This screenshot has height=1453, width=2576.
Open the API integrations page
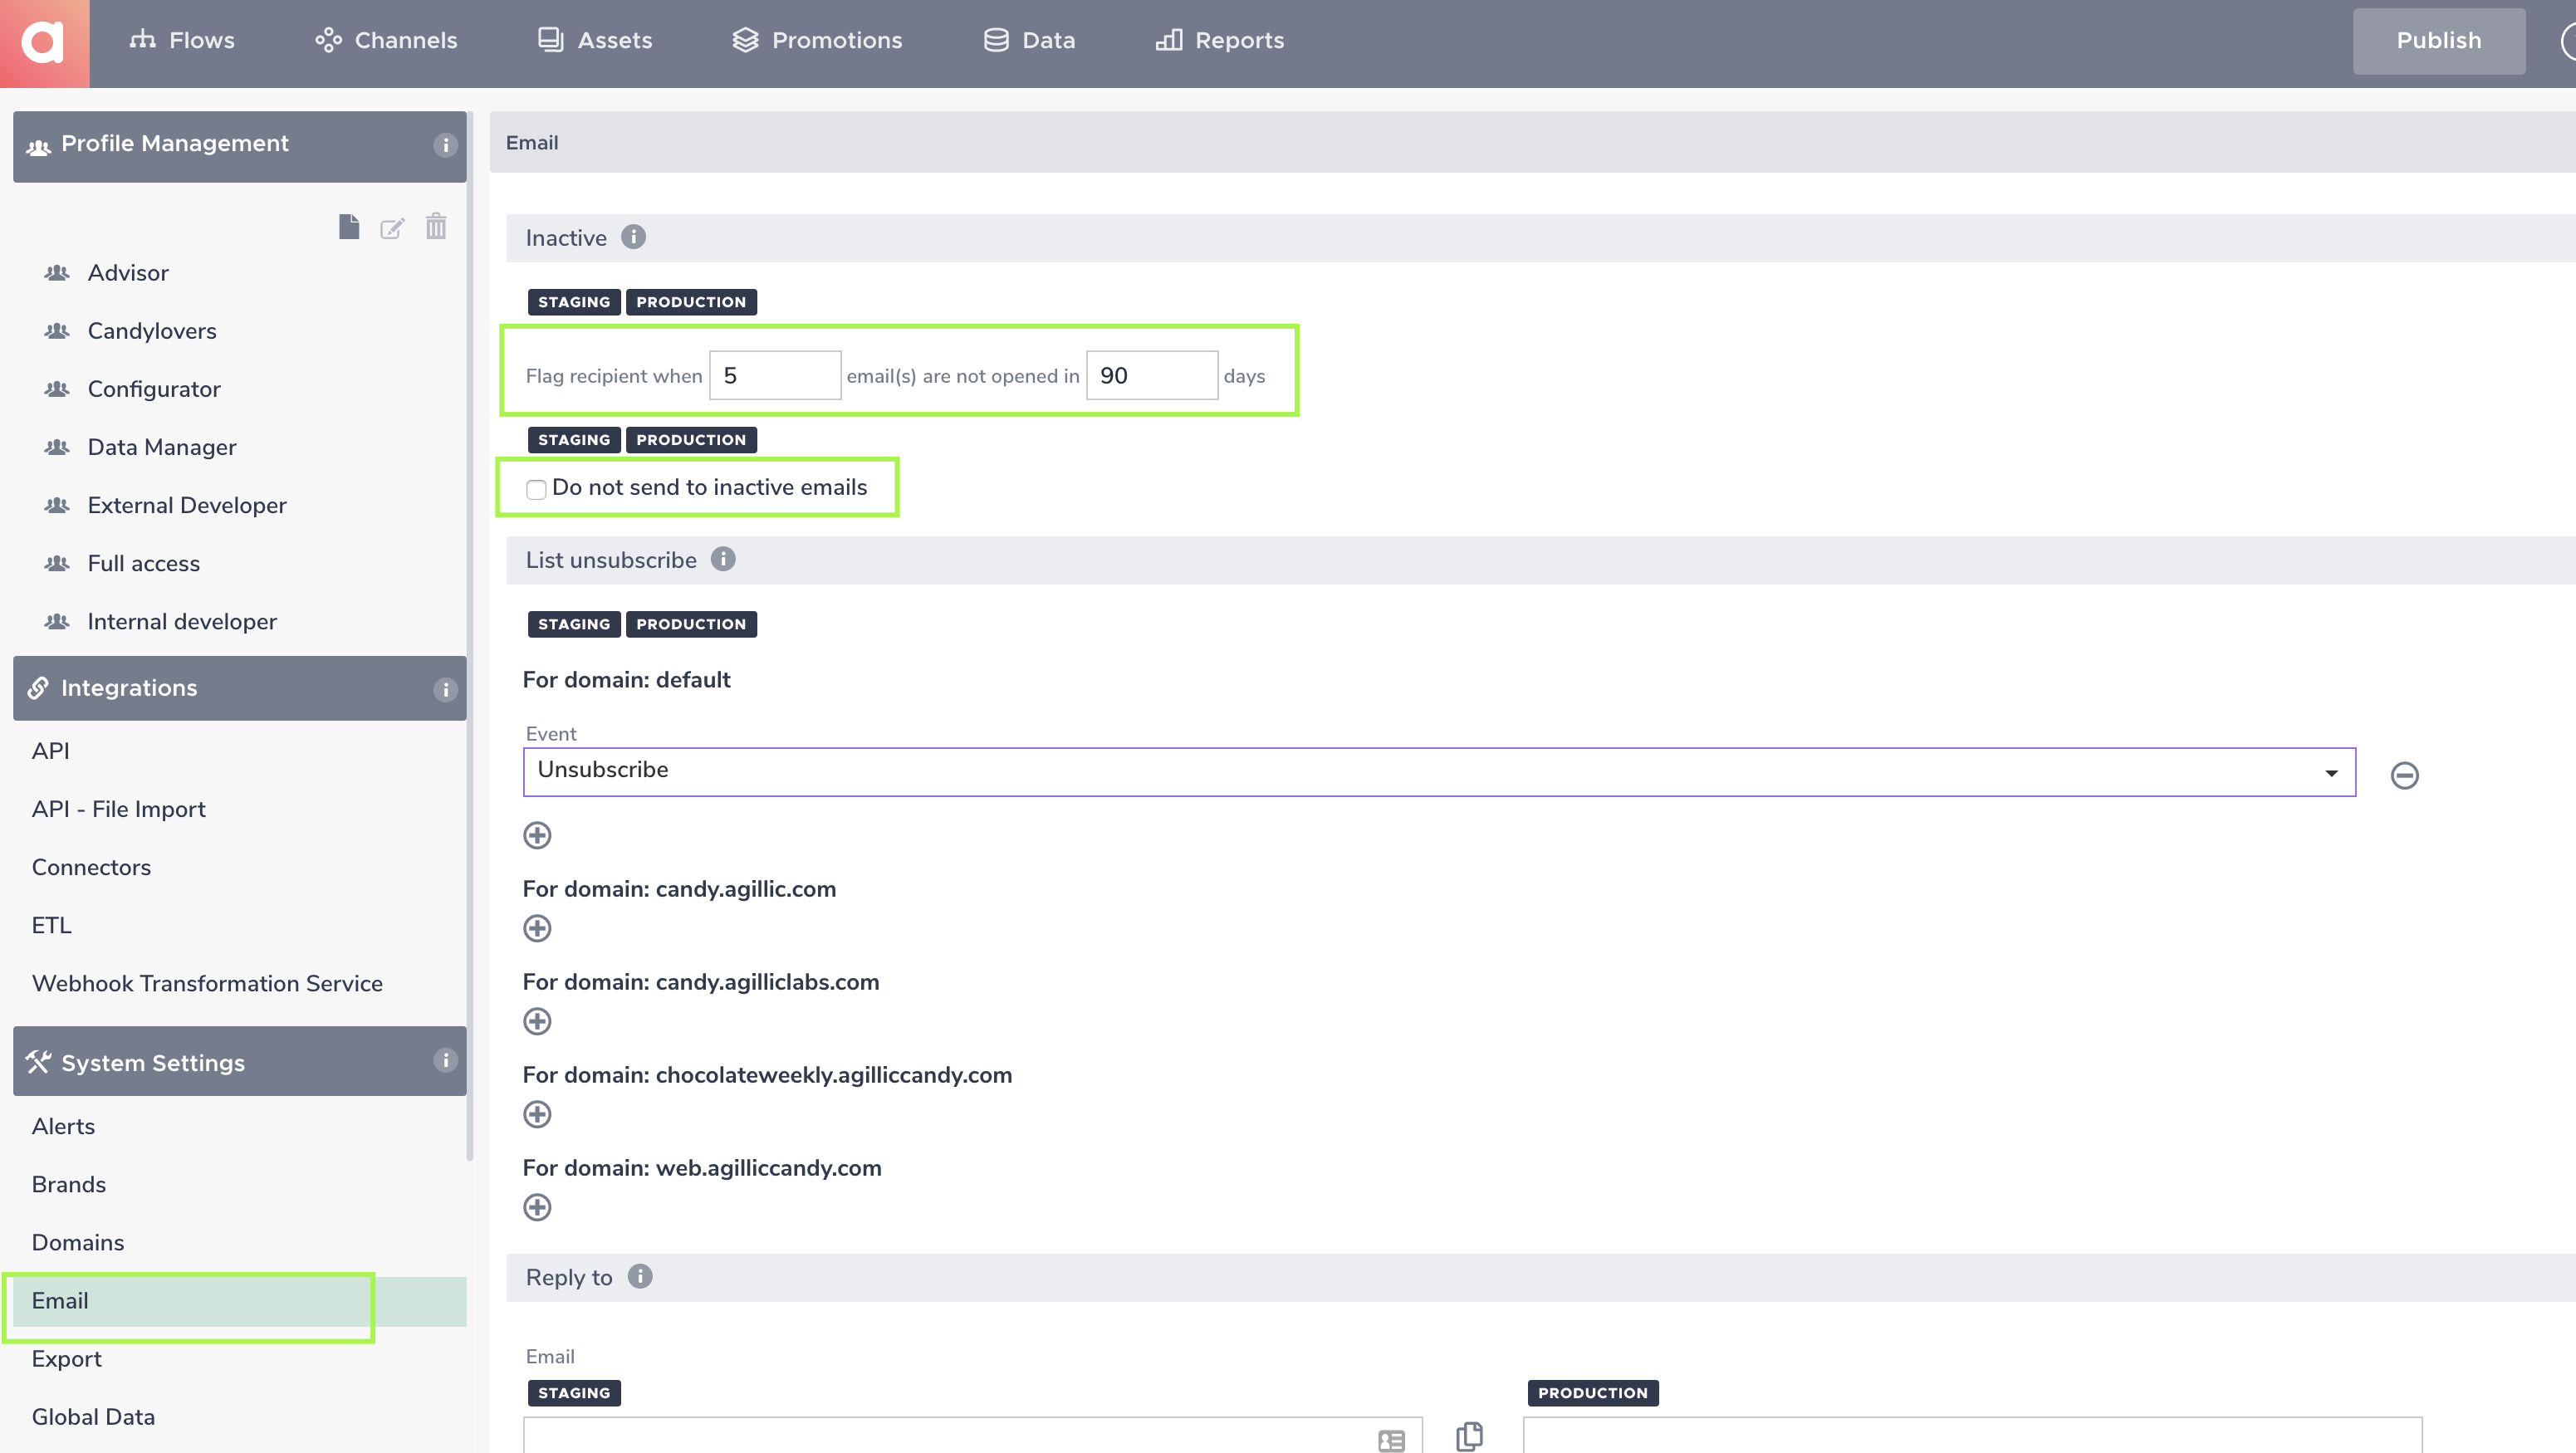pos(50,751)
